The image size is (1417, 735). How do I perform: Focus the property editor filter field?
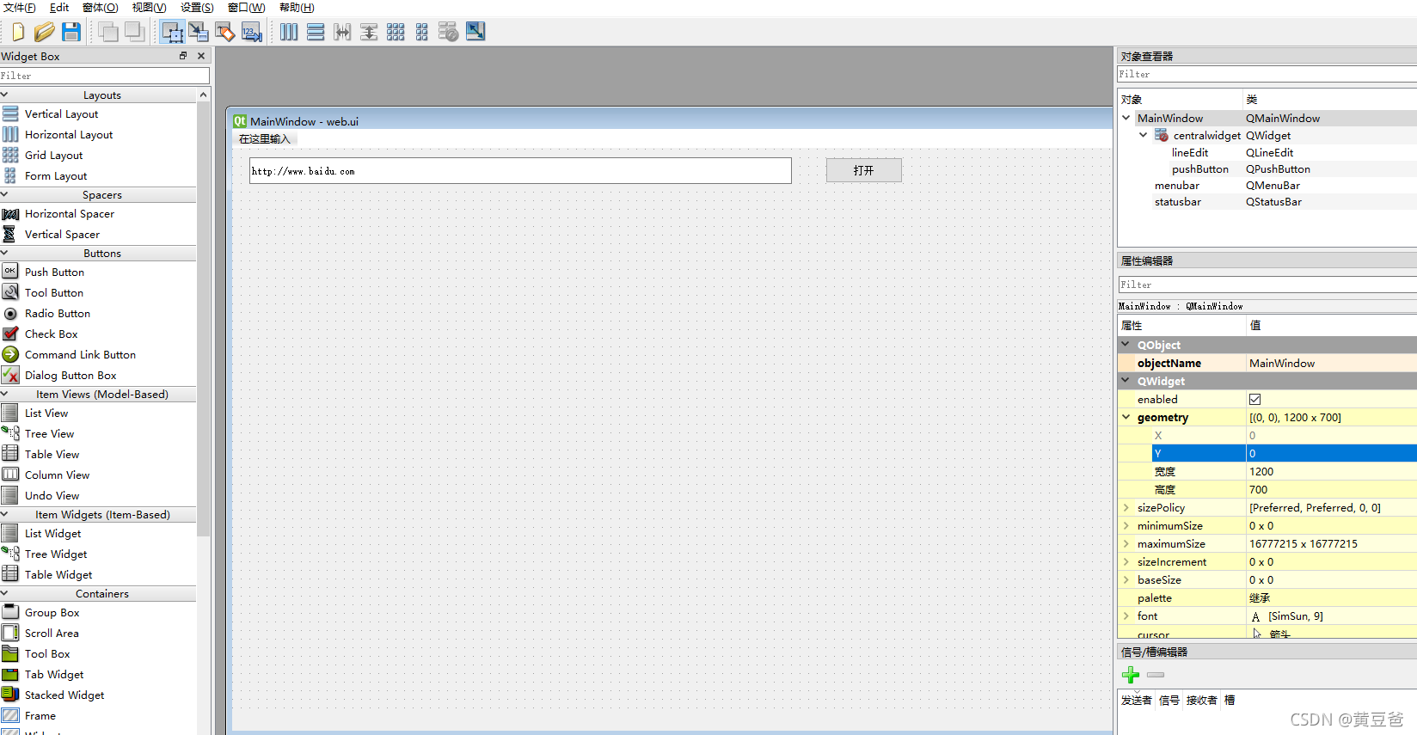pos(1267,285)
